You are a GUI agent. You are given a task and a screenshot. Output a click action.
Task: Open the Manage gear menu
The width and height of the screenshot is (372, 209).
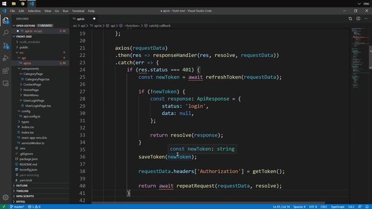(5, 197)
